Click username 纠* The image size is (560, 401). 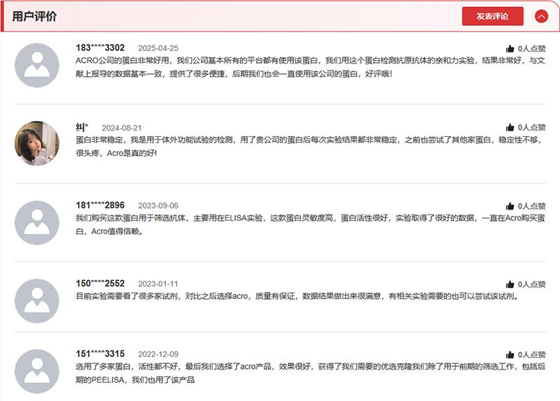pyautogui.click(x=82, y=127)
